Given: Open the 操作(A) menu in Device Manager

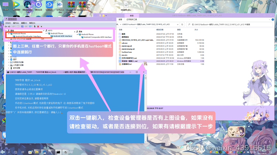Looking at the screenshot, I should pos(16,23).
